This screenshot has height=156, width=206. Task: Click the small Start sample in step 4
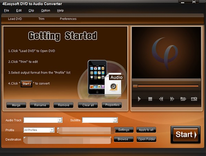[x=26, y=84]
